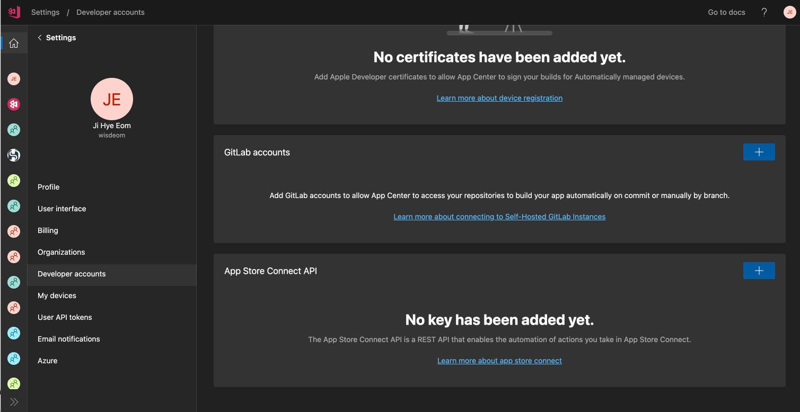800x412 pixels.
Task: Open the Azure settings
Action: click(x=112, y=361)
